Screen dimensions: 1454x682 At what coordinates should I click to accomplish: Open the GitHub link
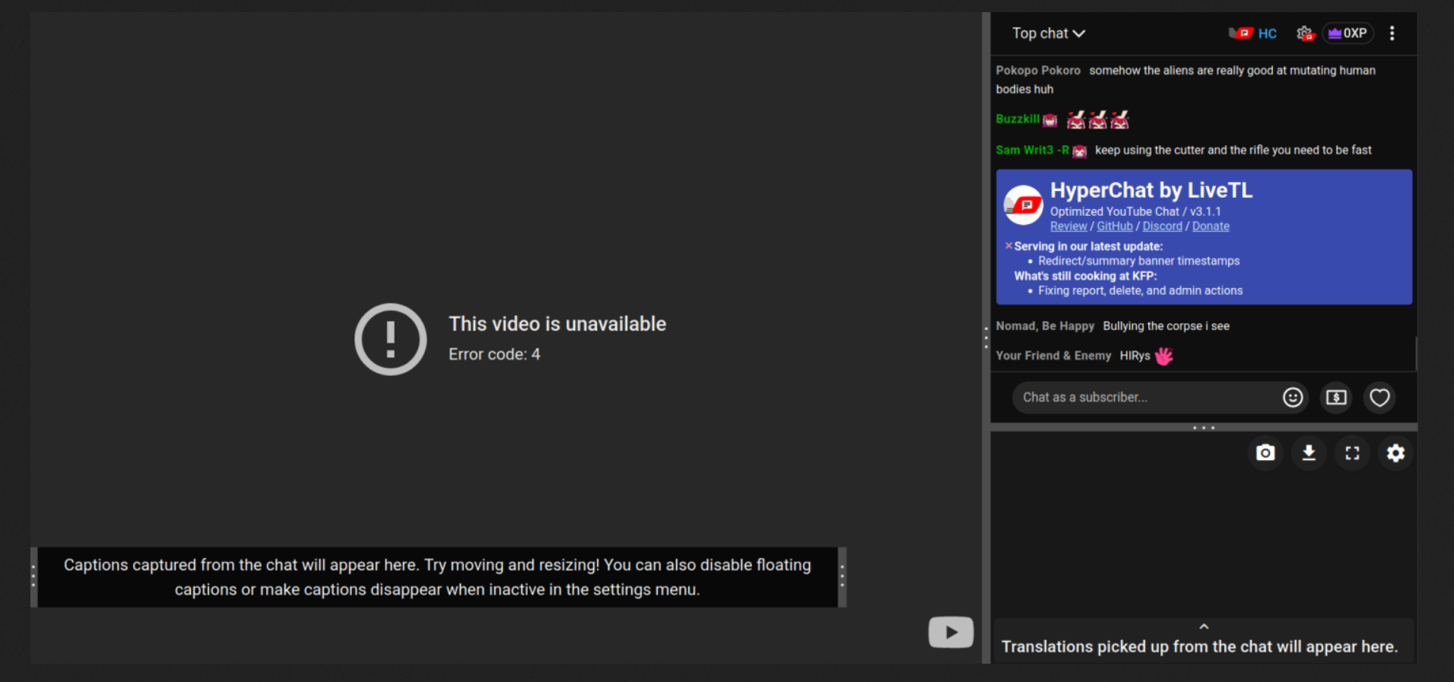pyautogui.click(x=1114, y=227)
